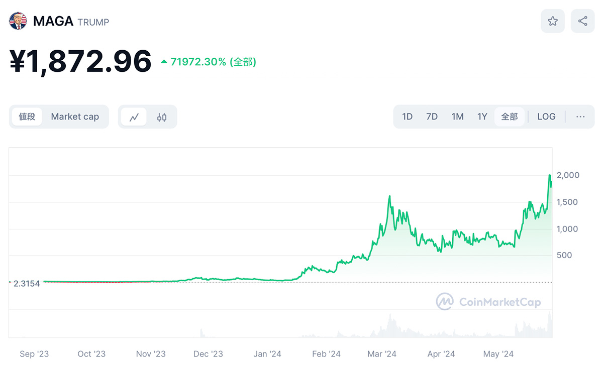Select the 値段 price toggle

(27, 116)
